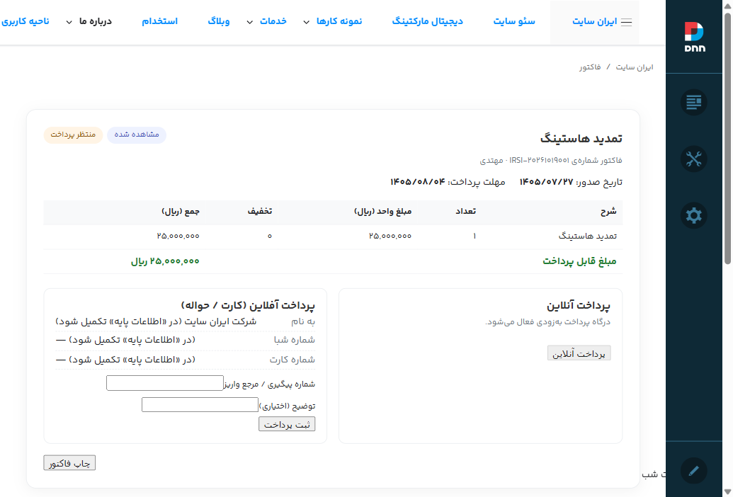Click the پرداخت آنلاین section heading
The width and height of the screenshot is (733, 497).
579,306
